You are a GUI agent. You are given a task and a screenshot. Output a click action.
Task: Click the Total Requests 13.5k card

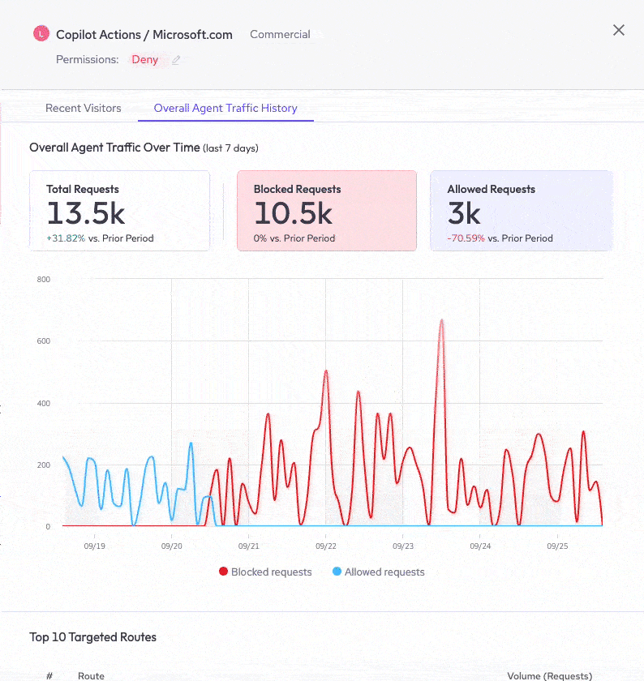[x=119, y=211]
